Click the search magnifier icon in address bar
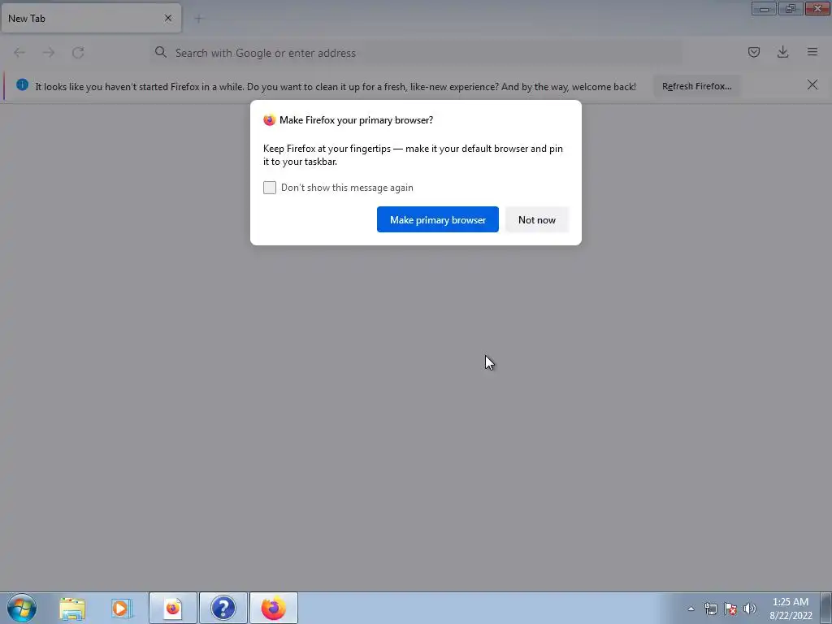 click(x=161, y=52)
